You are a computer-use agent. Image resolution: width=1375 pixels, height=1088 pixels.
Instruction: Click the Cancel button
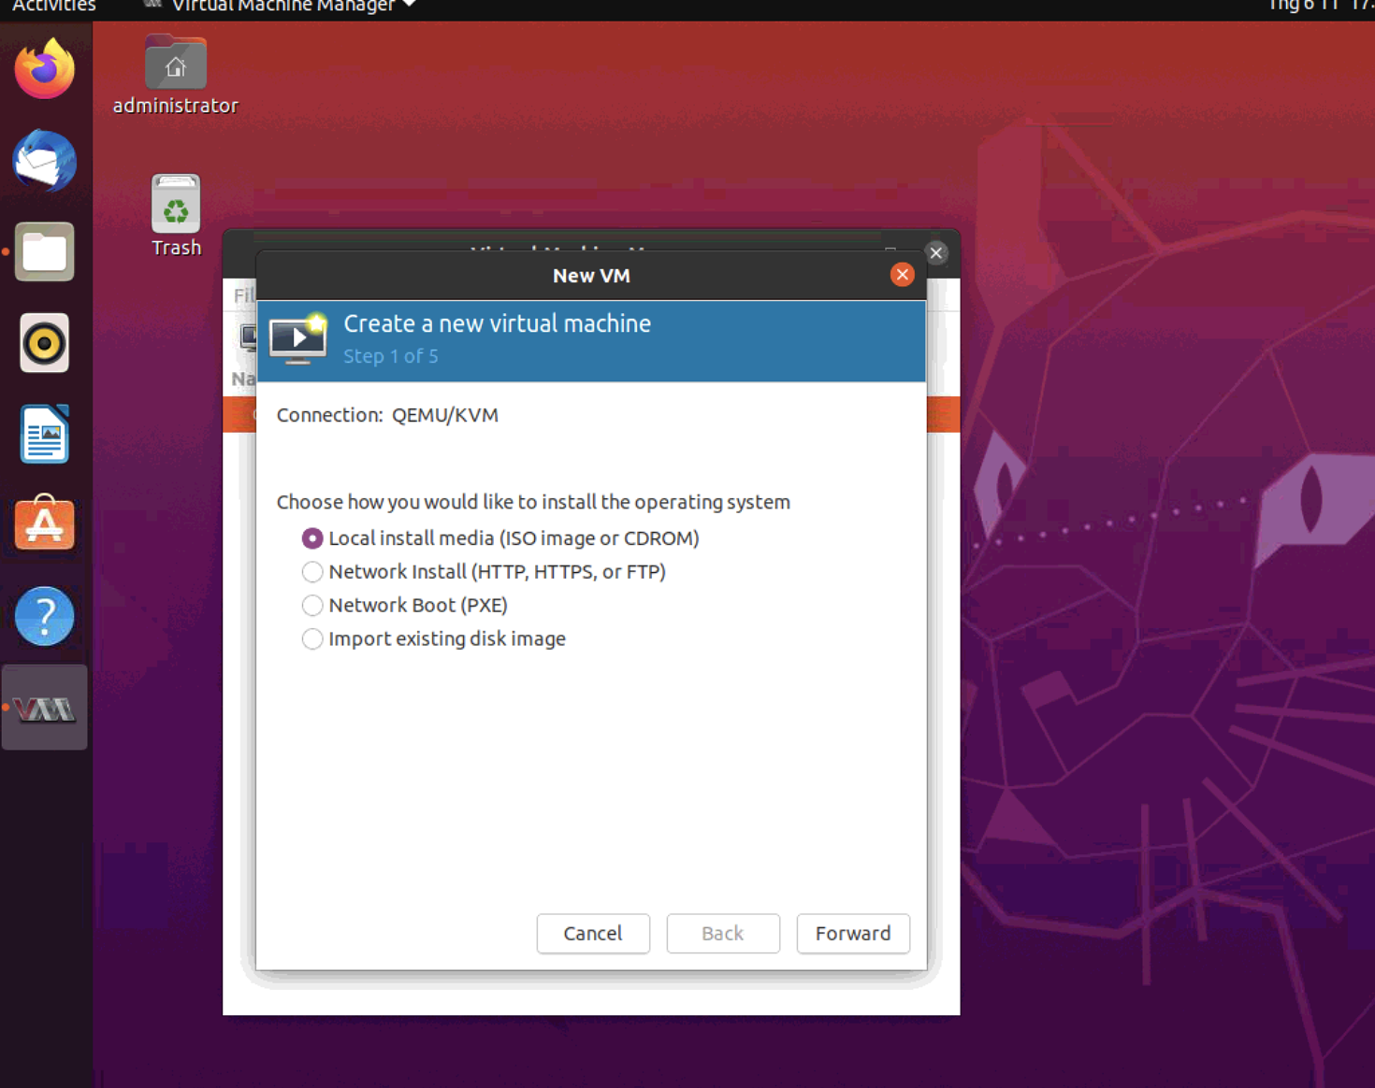(593, 934)
